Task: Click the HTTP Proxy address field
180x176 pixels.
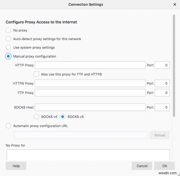Action: (90, 65)
